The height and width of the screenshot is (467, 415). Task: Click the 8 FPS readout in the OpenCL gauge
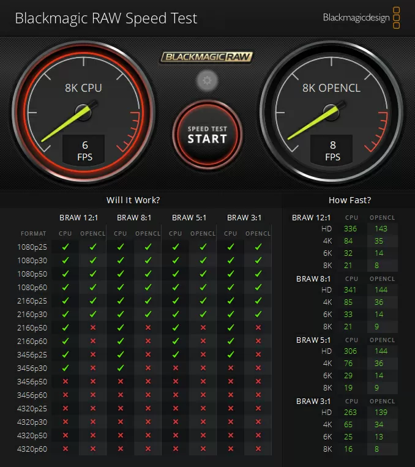click(332, 151)
